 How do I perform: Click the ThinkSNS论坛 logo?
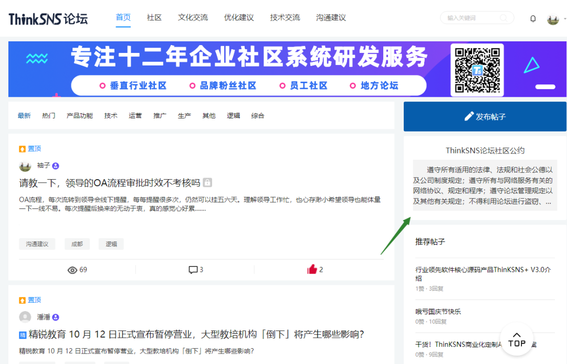click(x=48, y=19)
